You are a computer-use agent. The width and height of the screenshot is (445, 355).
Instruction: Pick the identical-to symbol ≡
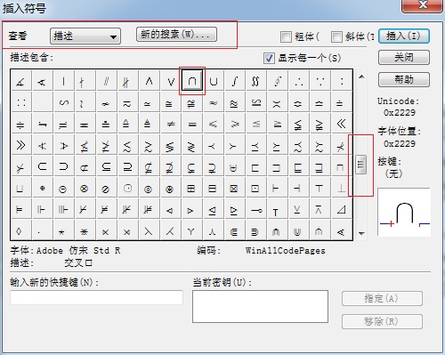click(192, 124)
